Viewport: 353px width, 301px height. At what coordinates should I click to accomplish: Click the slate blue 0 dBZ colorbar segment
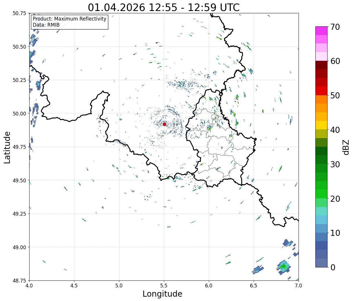coord(321,263)
